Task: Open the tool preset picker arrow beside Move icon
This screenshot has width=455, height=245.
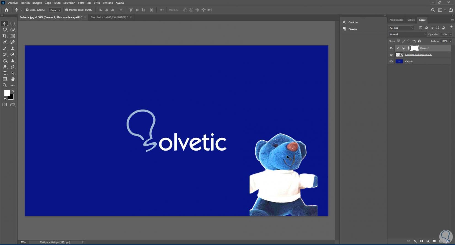Action: tap(22, 10)
